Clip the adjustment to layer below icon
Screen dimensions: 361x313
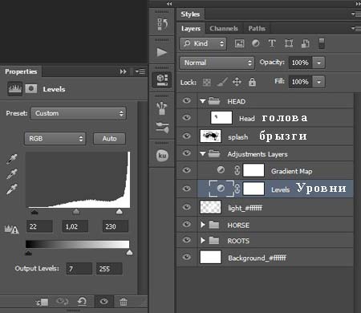(x=43, y=303)
